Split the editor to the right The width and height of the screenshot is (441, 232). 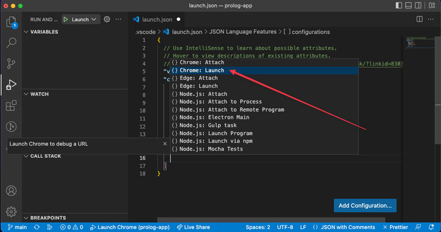[420, 19]
